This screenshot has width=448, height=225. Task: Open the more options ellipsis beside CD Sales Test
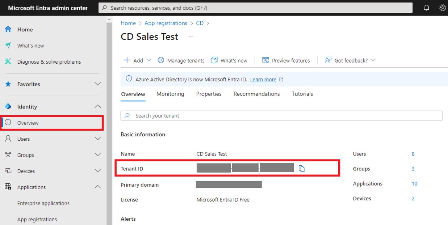pos(191,37)
